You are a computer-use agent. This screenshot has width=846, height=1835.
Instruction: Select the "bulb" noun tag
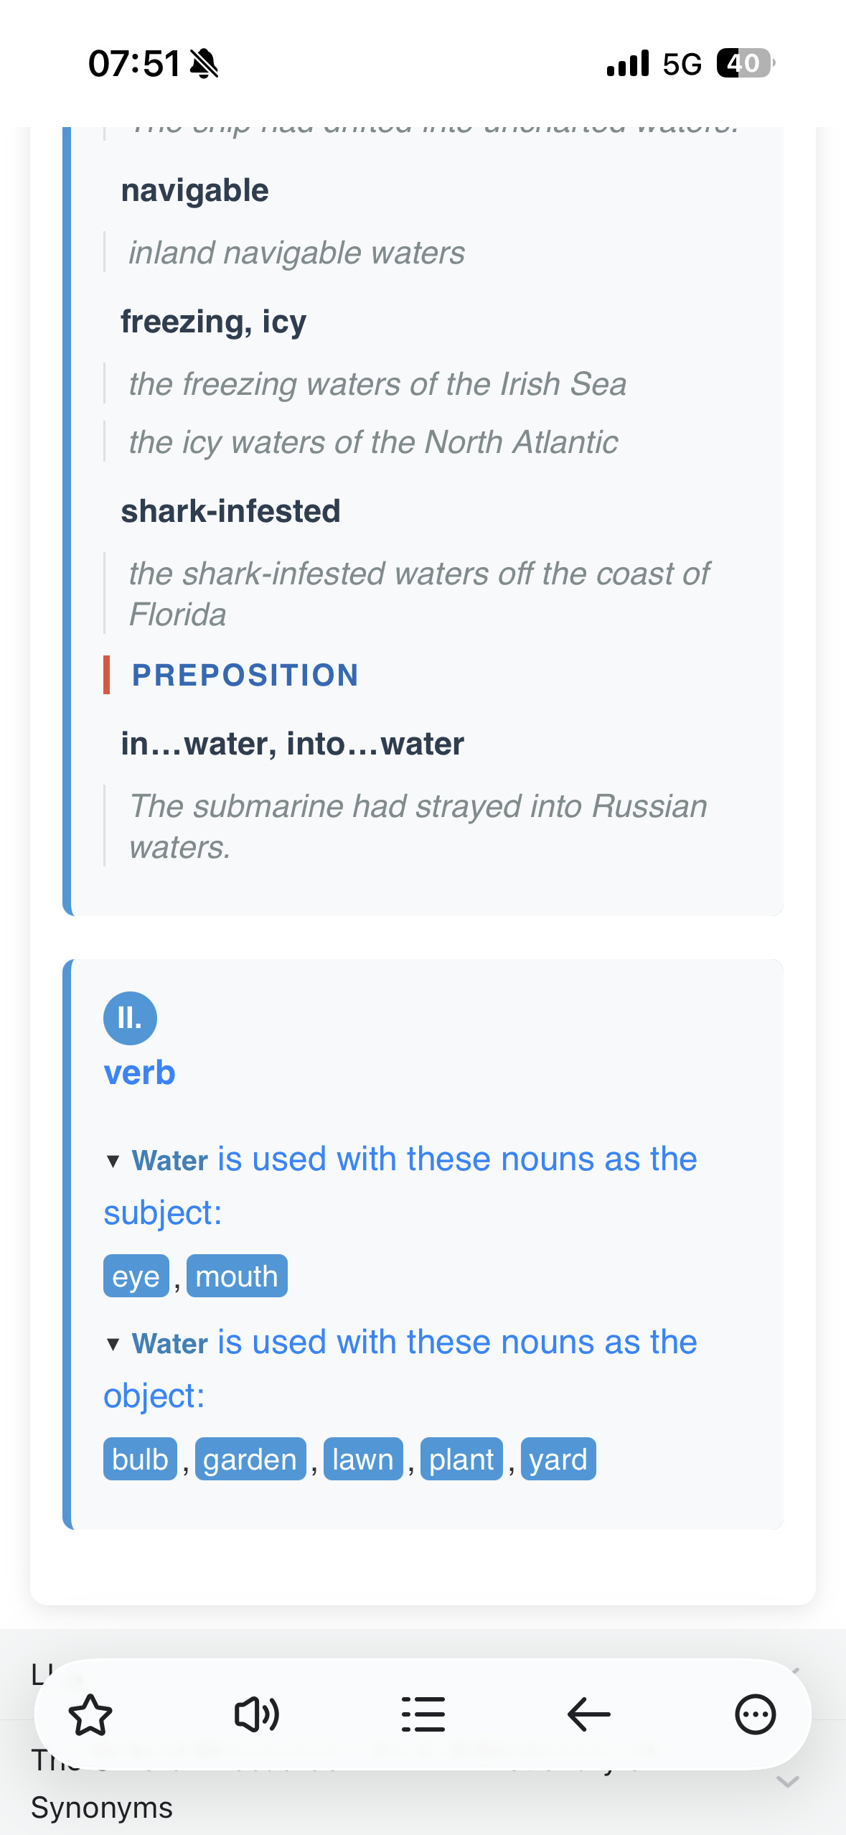click(x=140, y=1460)
